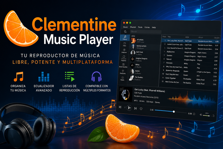Viewport: 223px width, 149px height.
Task: Open the Podcasts sidebar section
Action: (x=123, y=72)
